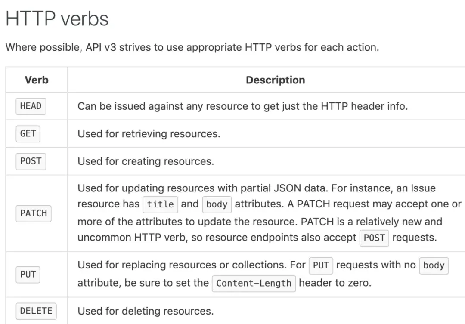The height and width of the screenshot is (324, 465).
Task: Select the PATCH verb code badge
Action: (34, 213)
